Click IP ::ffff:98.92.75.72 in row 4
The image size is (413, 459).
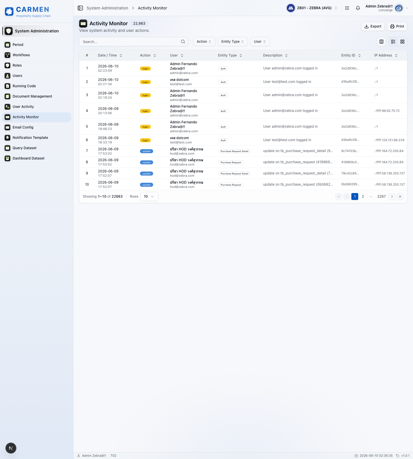387,111
